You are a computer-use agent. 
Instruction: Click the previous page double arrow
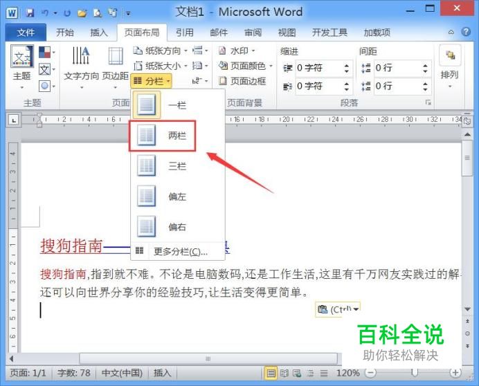pos(467,321)
